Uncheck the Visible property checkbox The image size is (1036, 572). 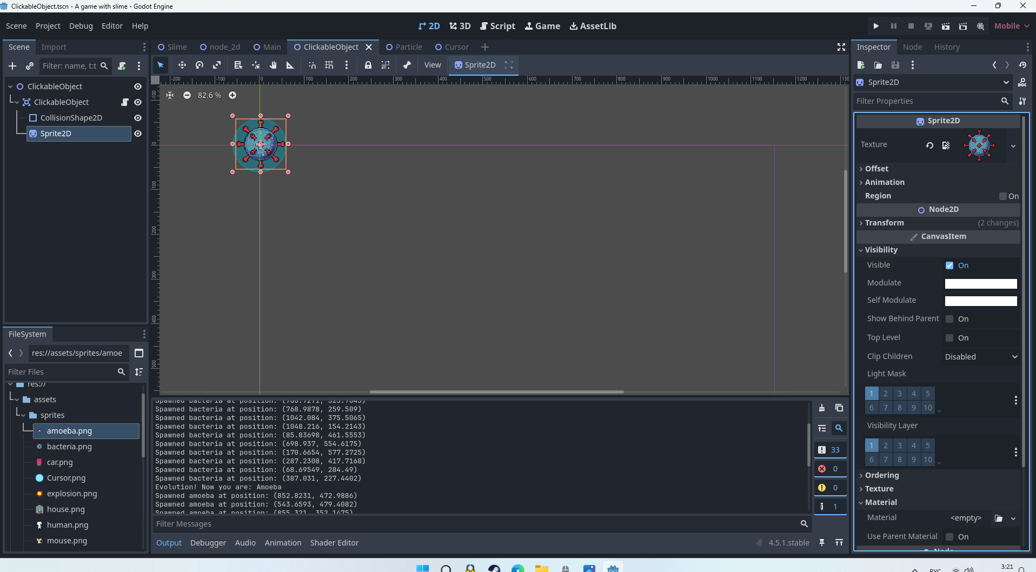point(949,265)
